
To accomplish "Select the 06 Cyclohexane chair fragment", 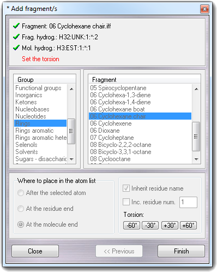I will click(140, 116).
